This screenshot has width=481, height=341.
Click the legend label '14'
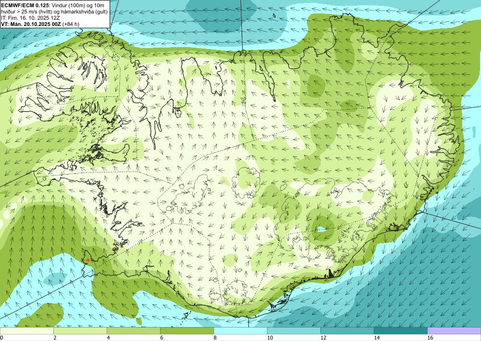377,338
